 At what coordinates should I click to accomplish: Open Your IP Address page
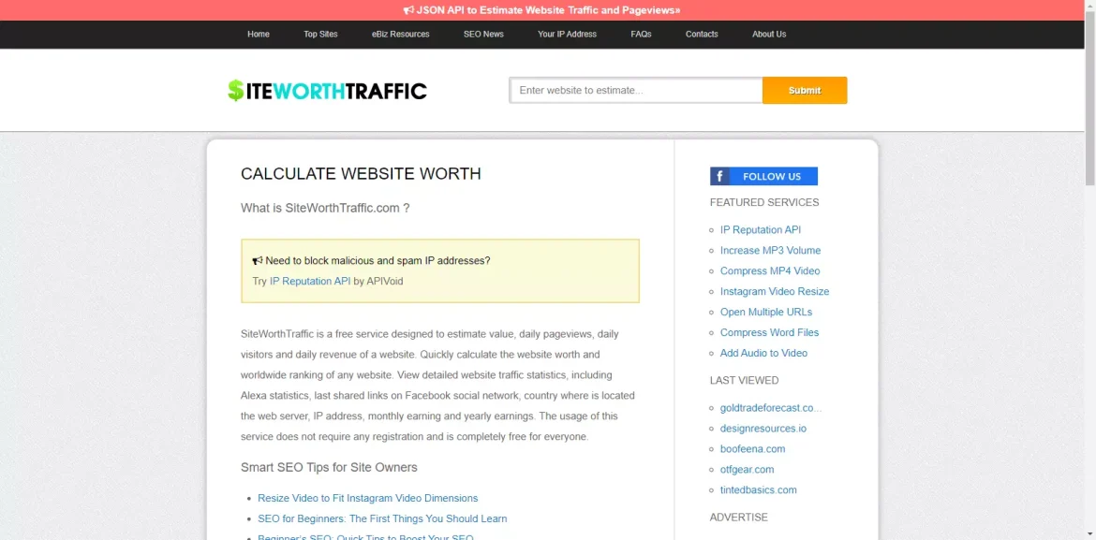point(567,35)
